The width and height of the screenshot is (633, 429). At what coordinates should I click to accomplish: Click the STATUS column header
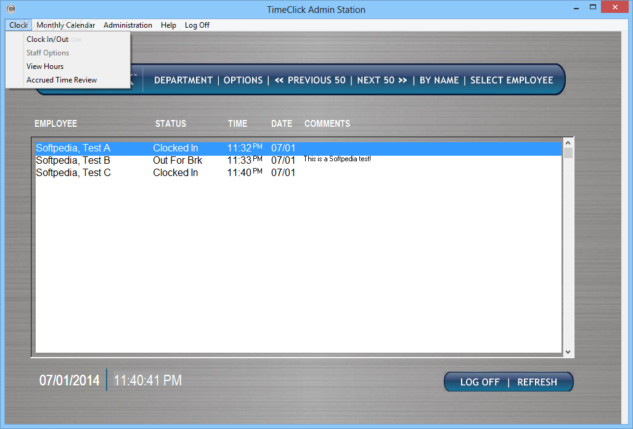click(x=171, y=124)
